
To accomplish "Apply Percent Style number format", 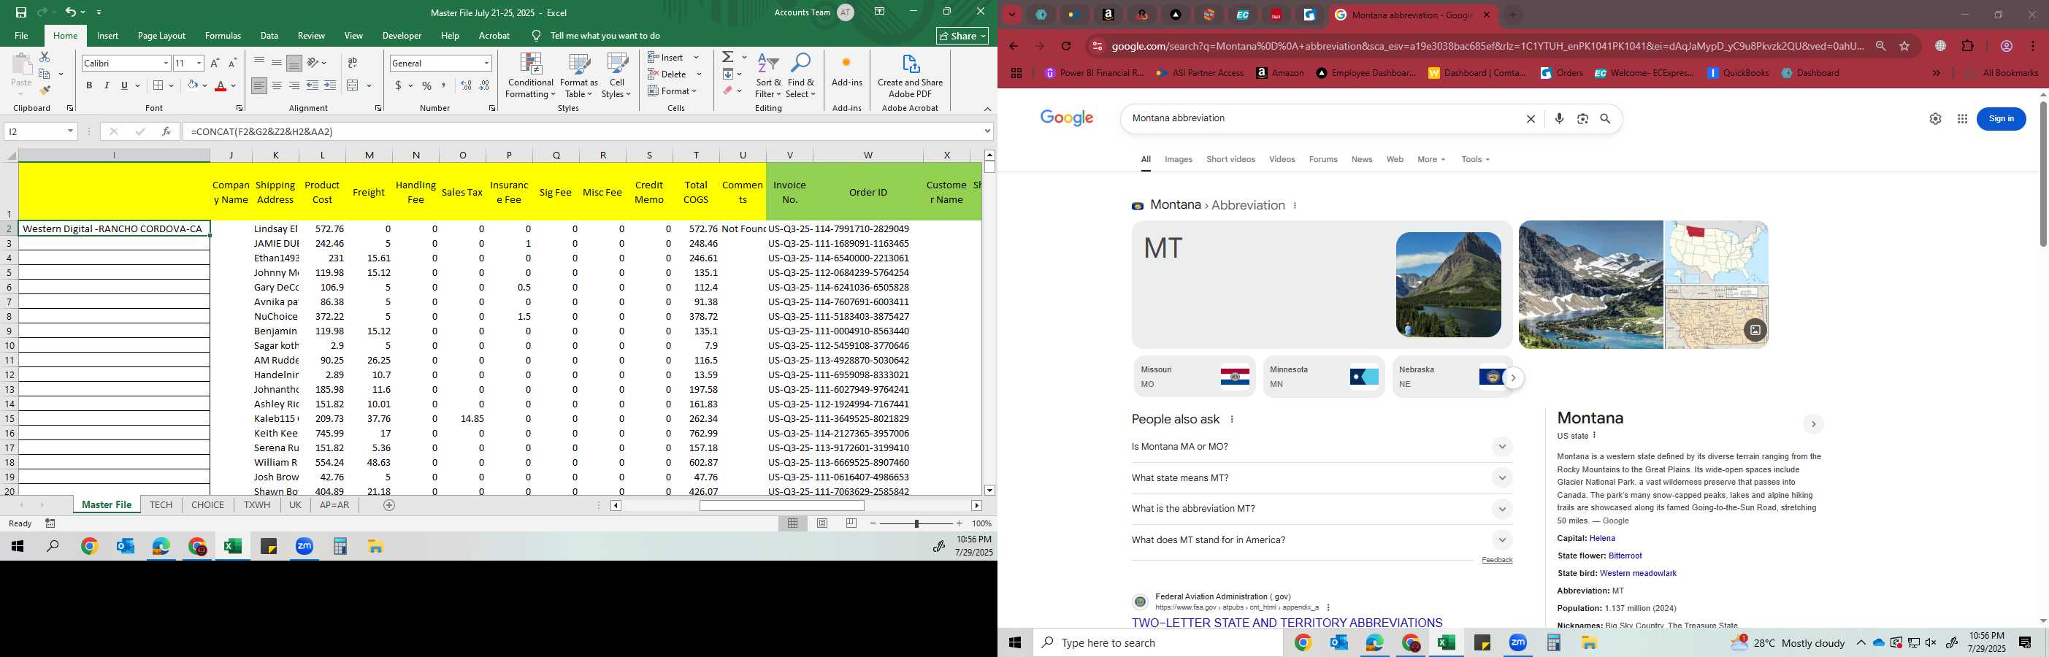I will pos(427,85).
